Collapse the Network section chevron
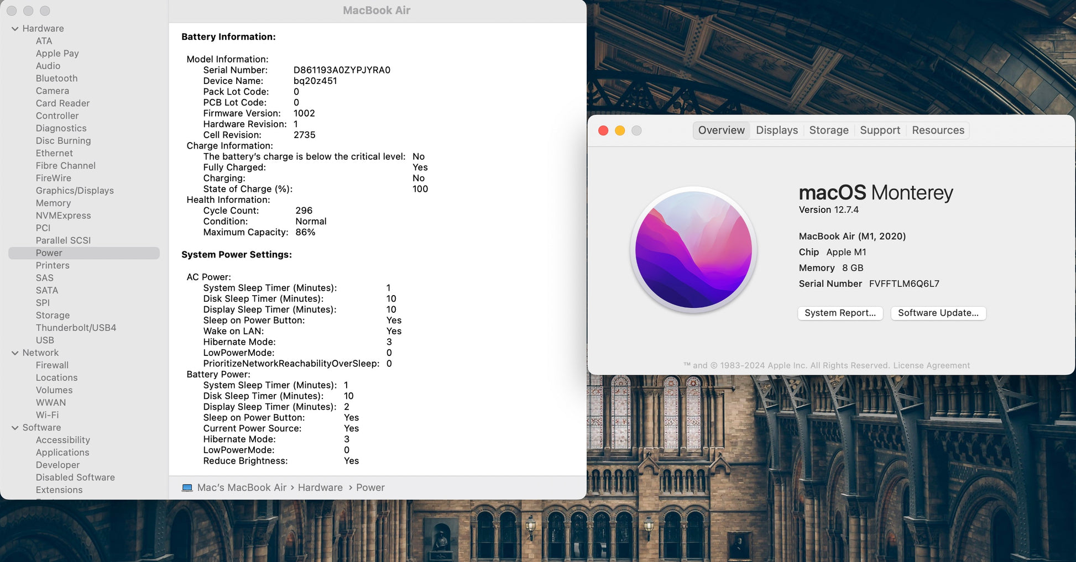This screenshot has height=562, width=1076. 15,353
